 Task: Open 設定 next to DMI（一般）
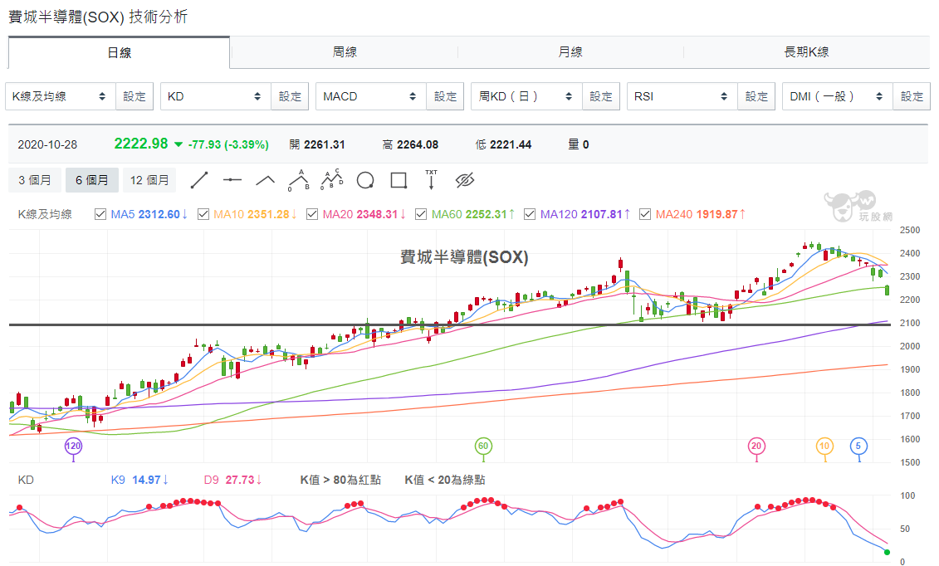point(912,96)
